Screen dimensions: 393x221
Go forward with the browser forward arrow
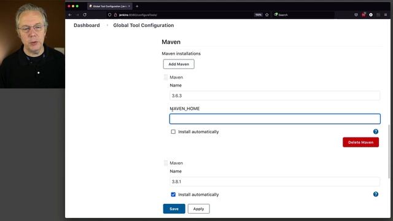[77, 15]
